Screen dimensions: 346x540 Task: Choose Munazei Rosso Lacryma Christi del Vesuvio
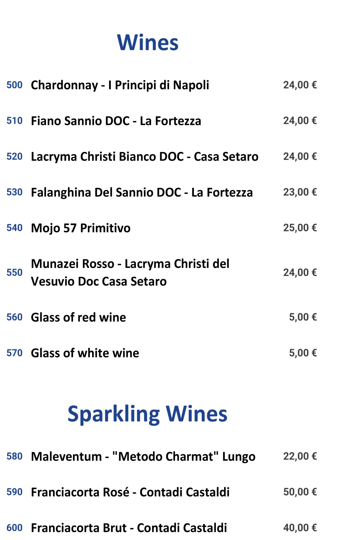pyautogui.click(x=130, y=272)
